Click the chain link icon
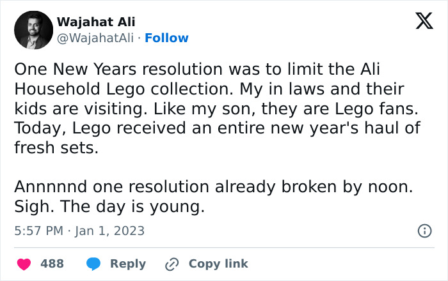The height and width of the screenshot is (281, 448). [x=172, y=264]
